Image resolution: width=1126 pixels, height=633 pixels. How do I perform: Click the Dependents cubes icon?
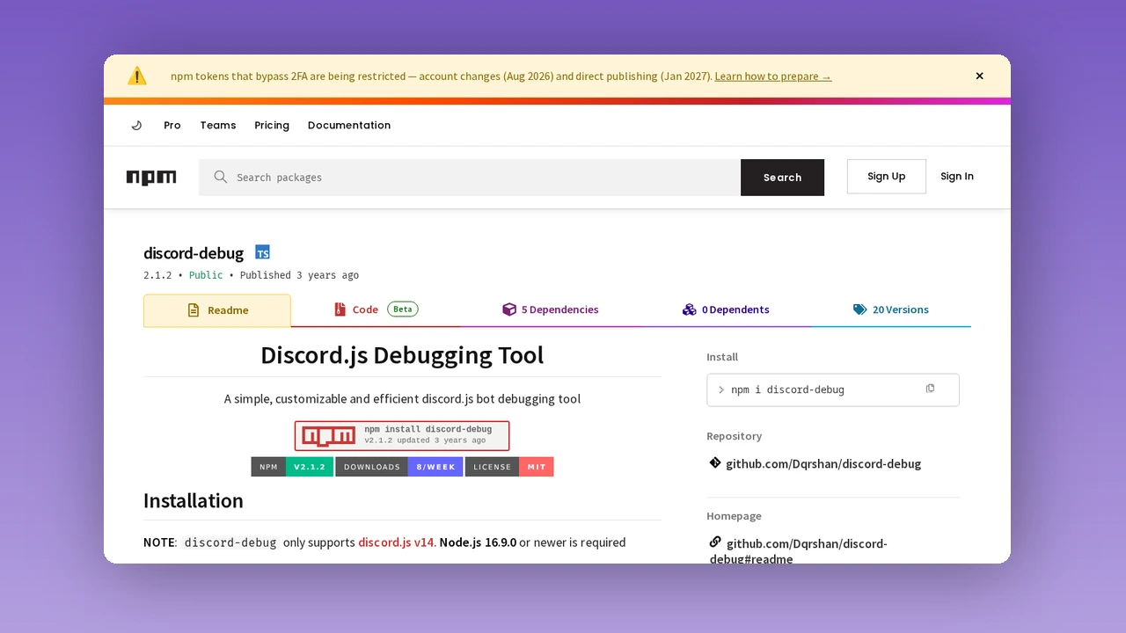tap(689, 309)
